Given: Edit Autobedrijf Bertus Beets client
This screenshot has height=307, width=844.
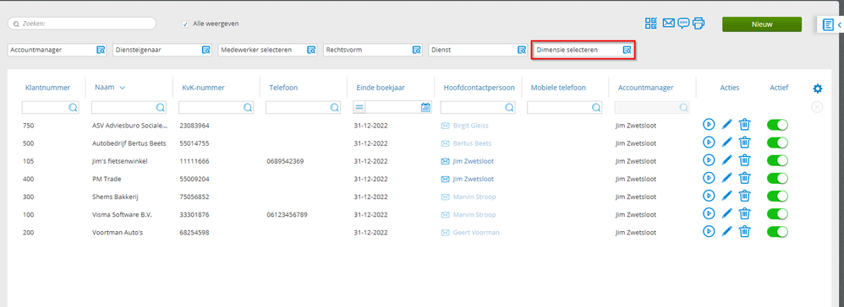Looking at the screenshot, I should click(x=726, y=143).
